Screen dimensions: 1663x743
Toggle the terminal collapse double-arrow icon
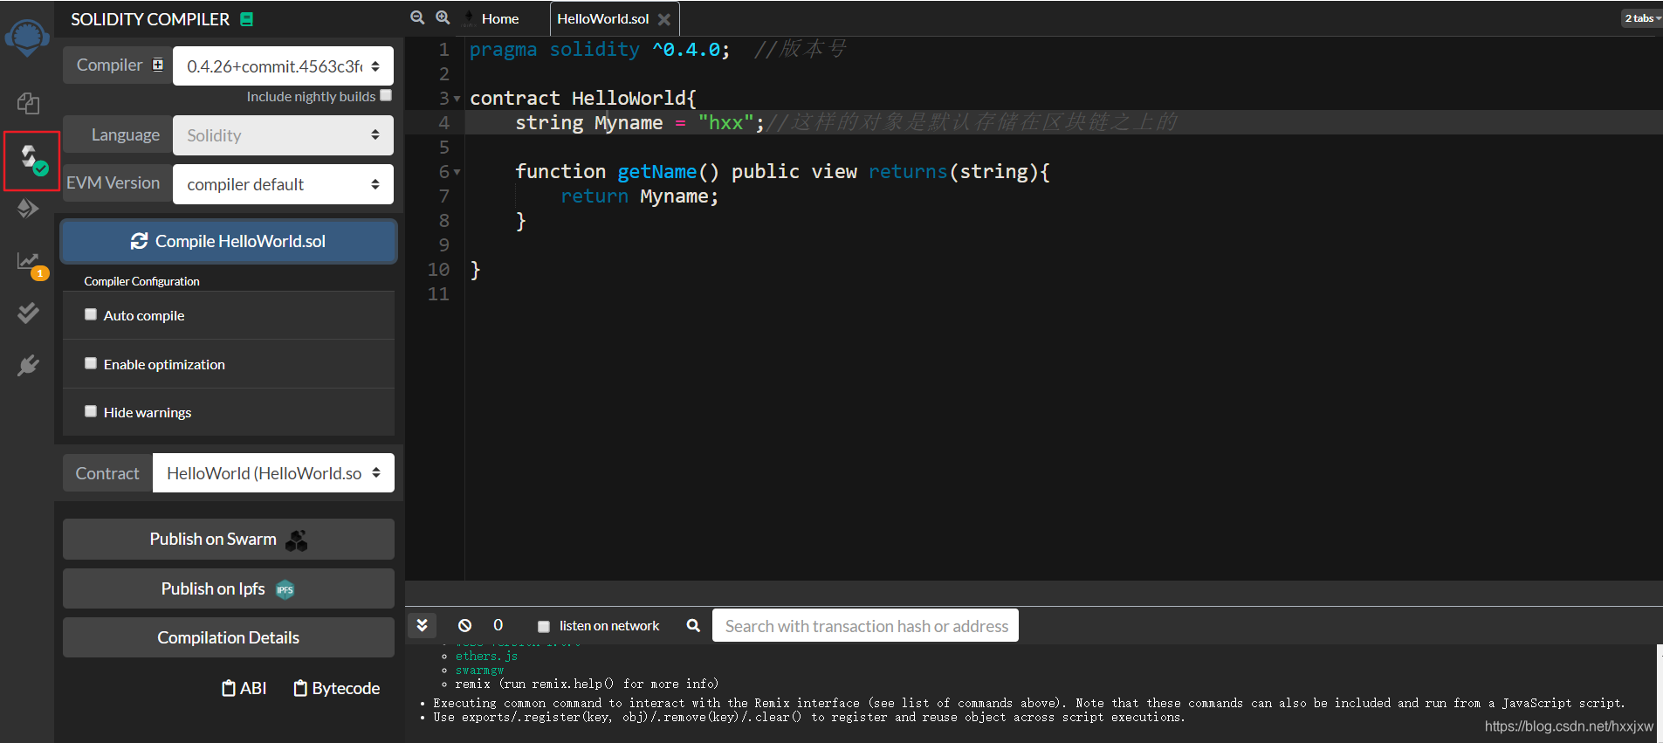[422, 625]
